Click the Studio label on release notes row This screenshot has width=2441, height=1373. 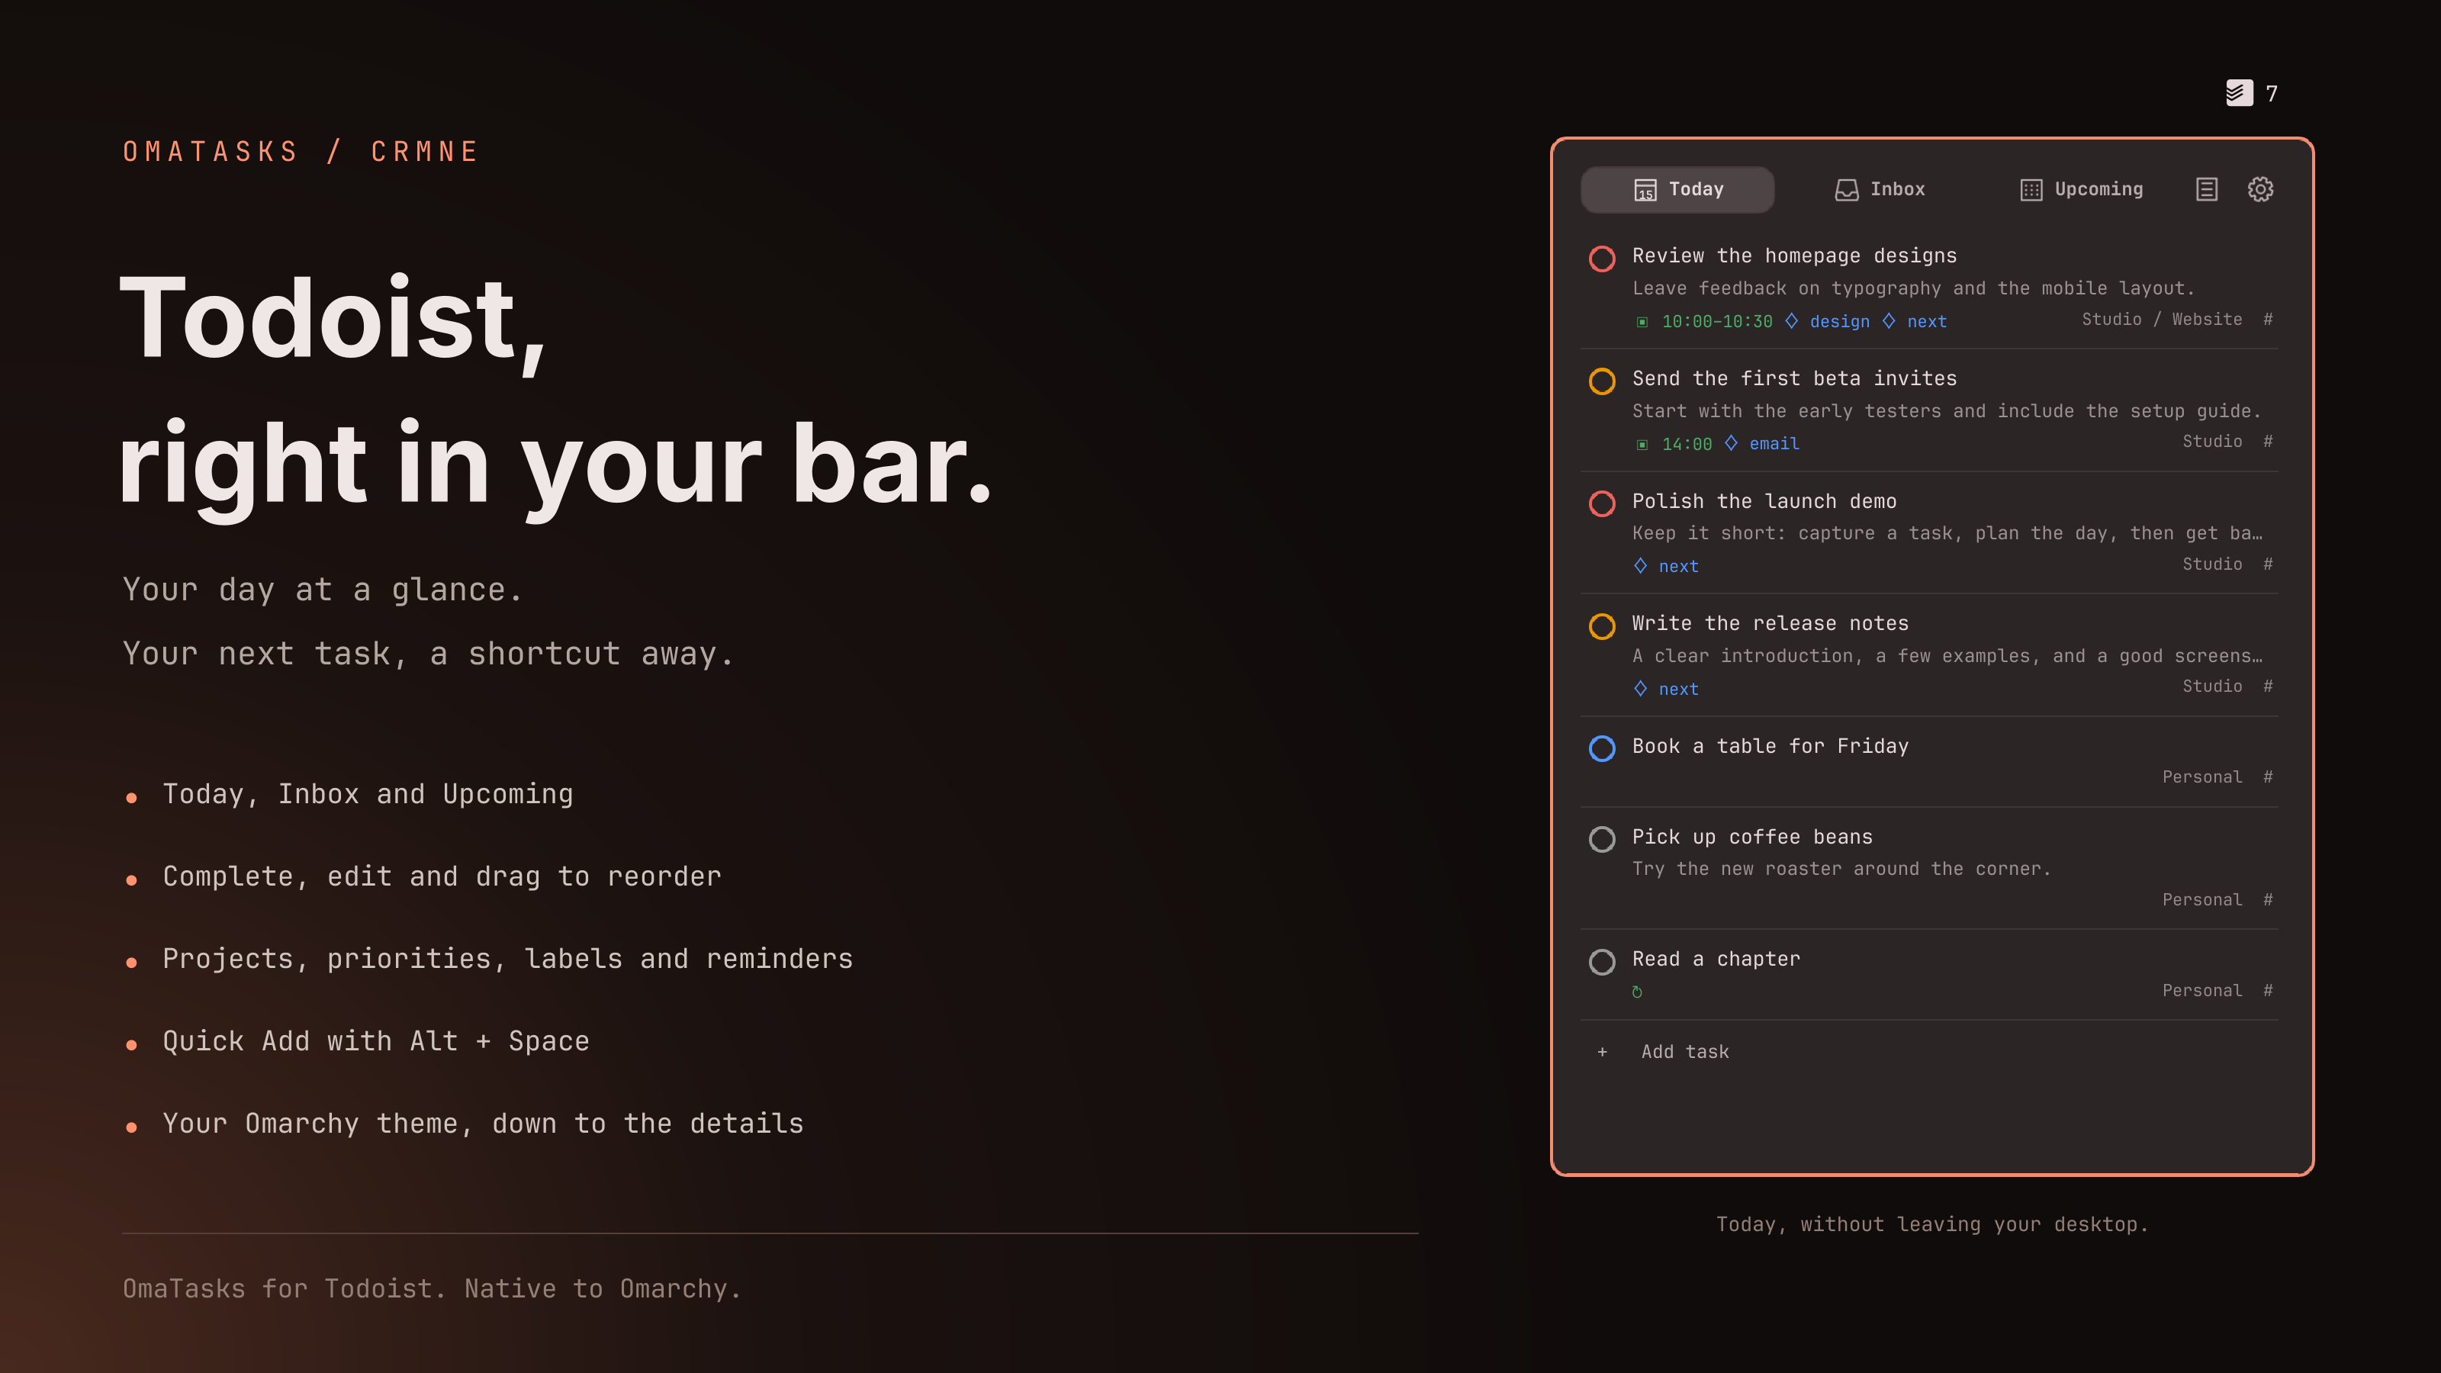(x=2211, y=686)
